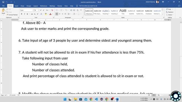Switch to the Layout tab
Viewport: 182px width, 102px height.
pos(36,6)
